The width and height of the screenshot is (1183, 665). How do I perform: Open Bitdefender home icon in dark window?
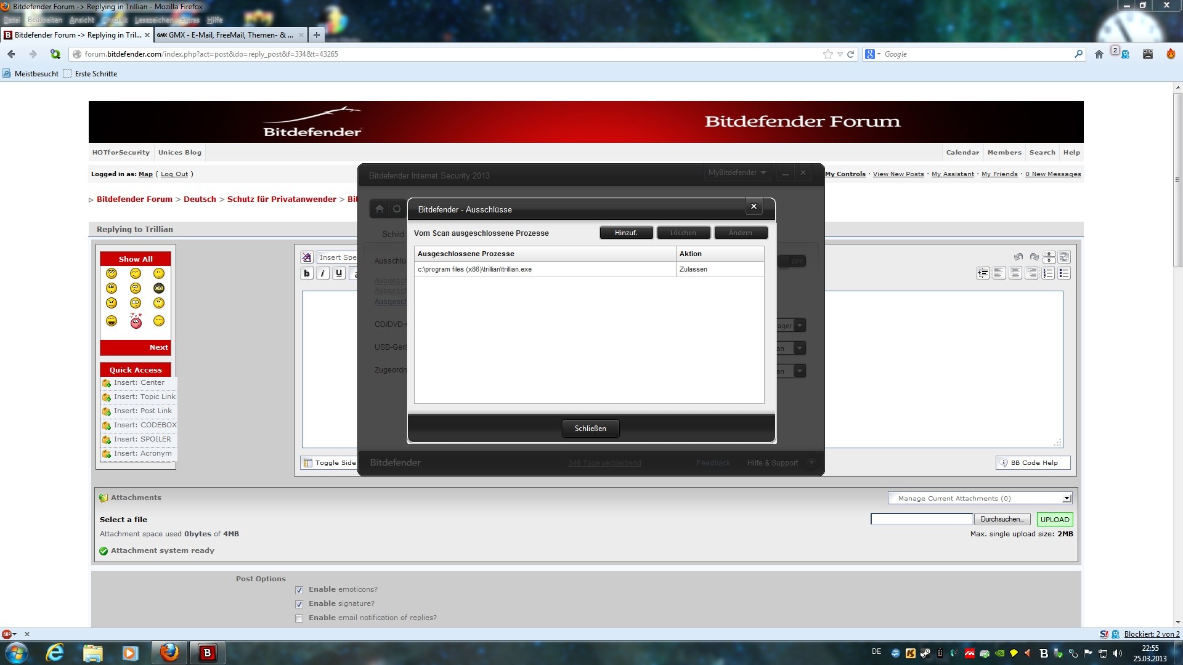pyautogui.click(x=380, y=209)
